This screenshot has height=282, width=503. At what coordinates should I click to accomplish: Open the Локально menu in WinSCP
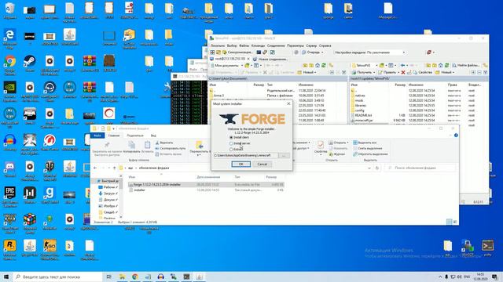(218, 45)
